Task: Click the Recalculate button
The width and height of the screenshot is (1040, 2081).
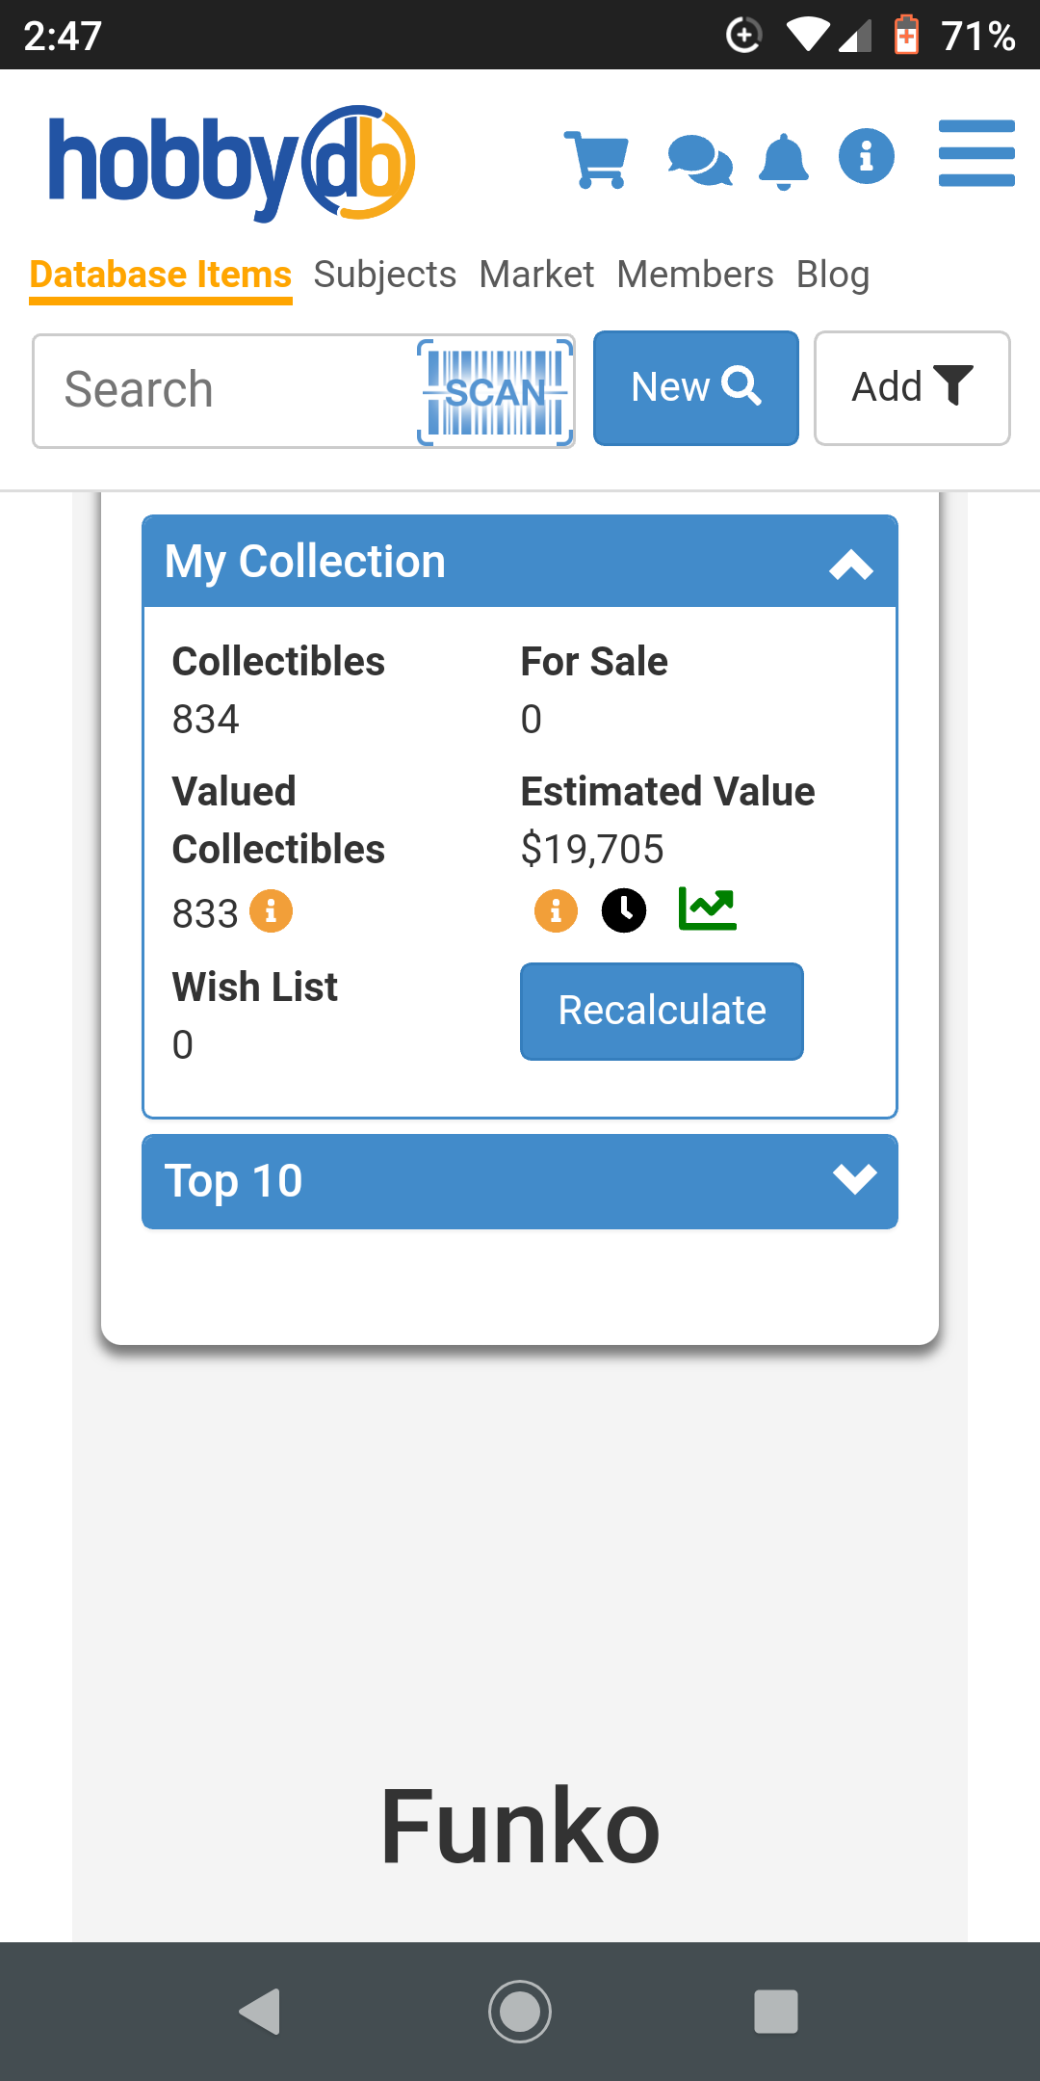Action: point(663,1012)
